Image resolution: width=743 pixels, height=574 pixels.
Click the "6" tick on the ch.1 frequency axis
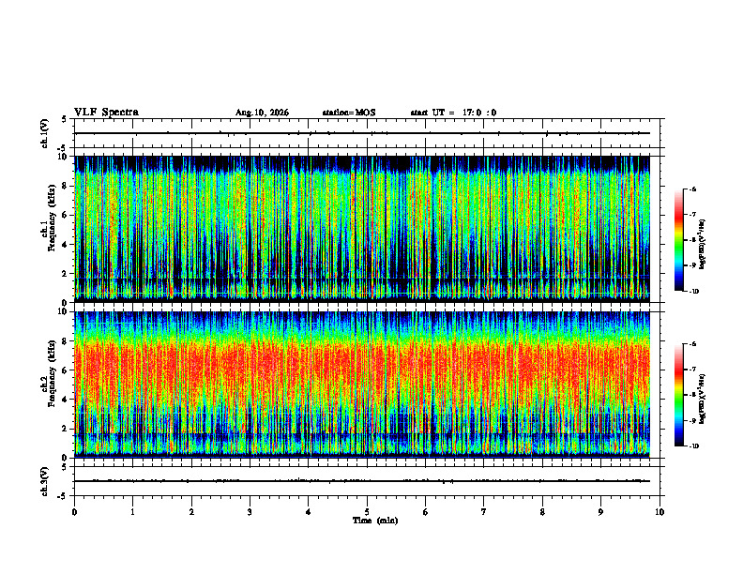pos(66,216)
